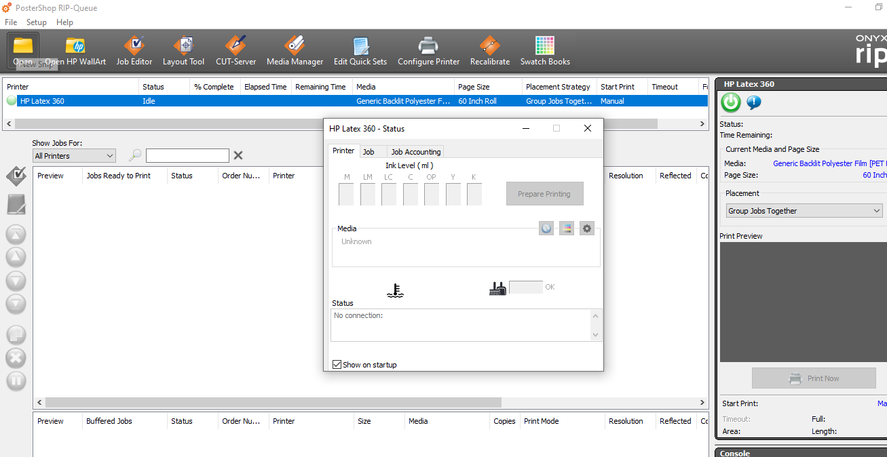887x457 pixels.
Task: Click the Buffered Jobs column header
Action: click(x=125, y=421)
